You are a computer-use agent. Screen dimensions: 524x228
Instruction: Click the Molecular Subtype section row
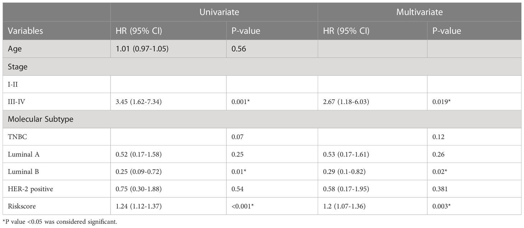point(262,119)
